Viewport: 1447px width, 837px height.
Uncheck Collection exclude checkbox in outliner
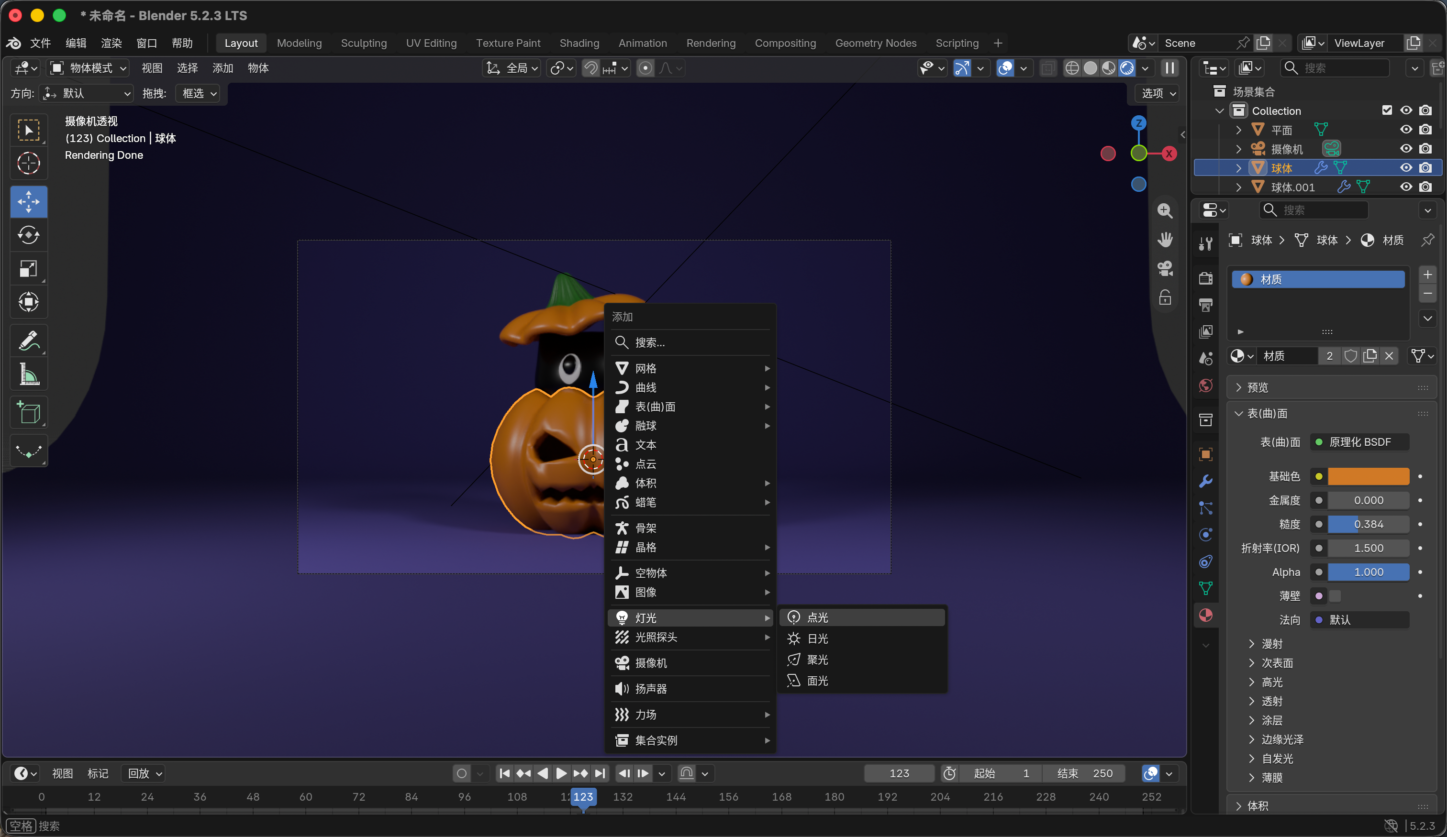tap(1387, 110)
